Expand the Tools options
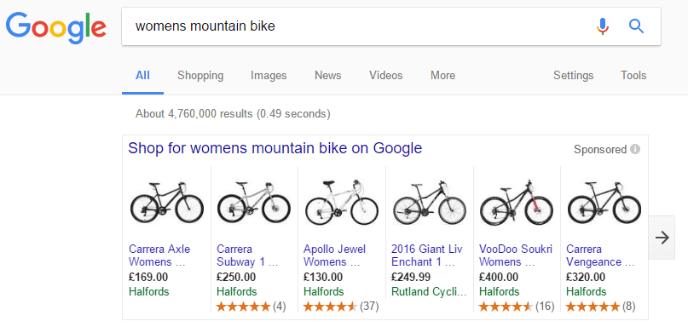 point(633,76)
